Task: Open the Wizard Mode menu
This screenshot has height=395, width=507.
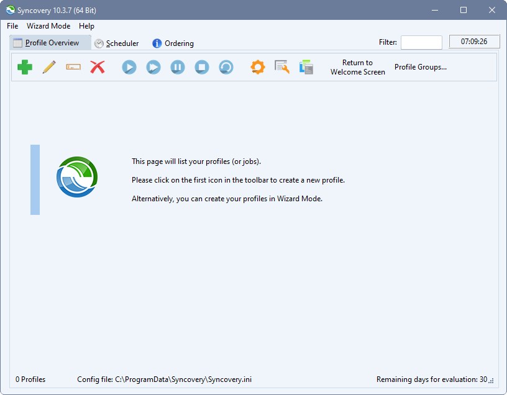Action: click(x=48, y=26)
